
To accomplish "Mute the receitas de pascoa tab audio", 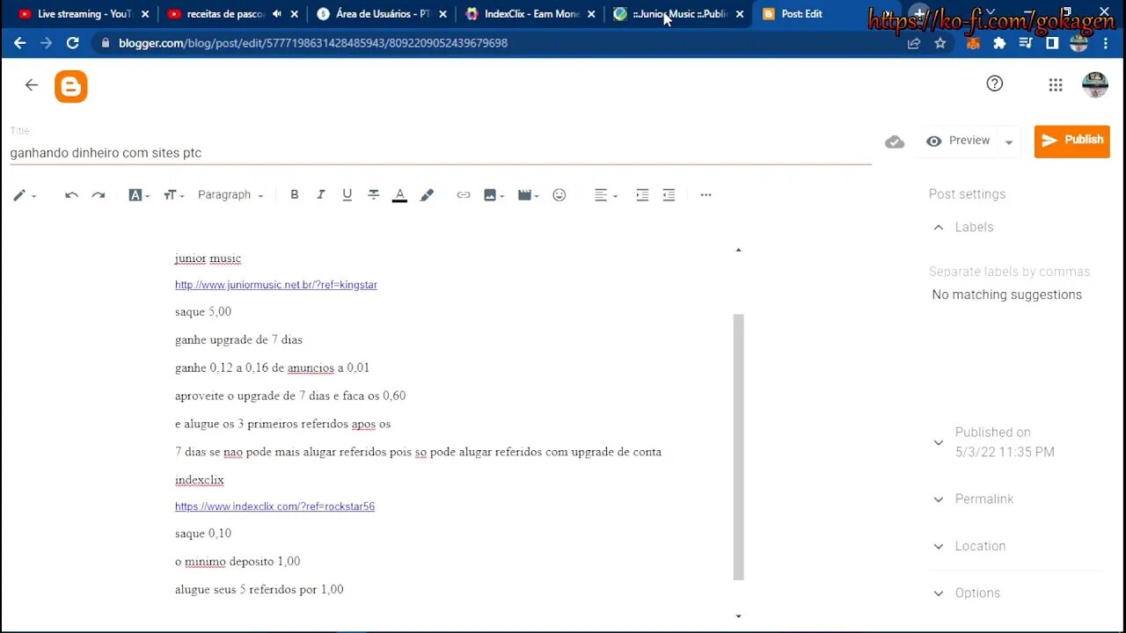I will point(277,14).
